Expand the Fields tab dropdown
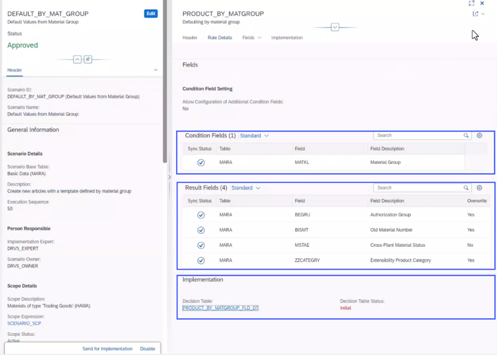The width and height of the screenshot is (497, 355). click(259, 37)
